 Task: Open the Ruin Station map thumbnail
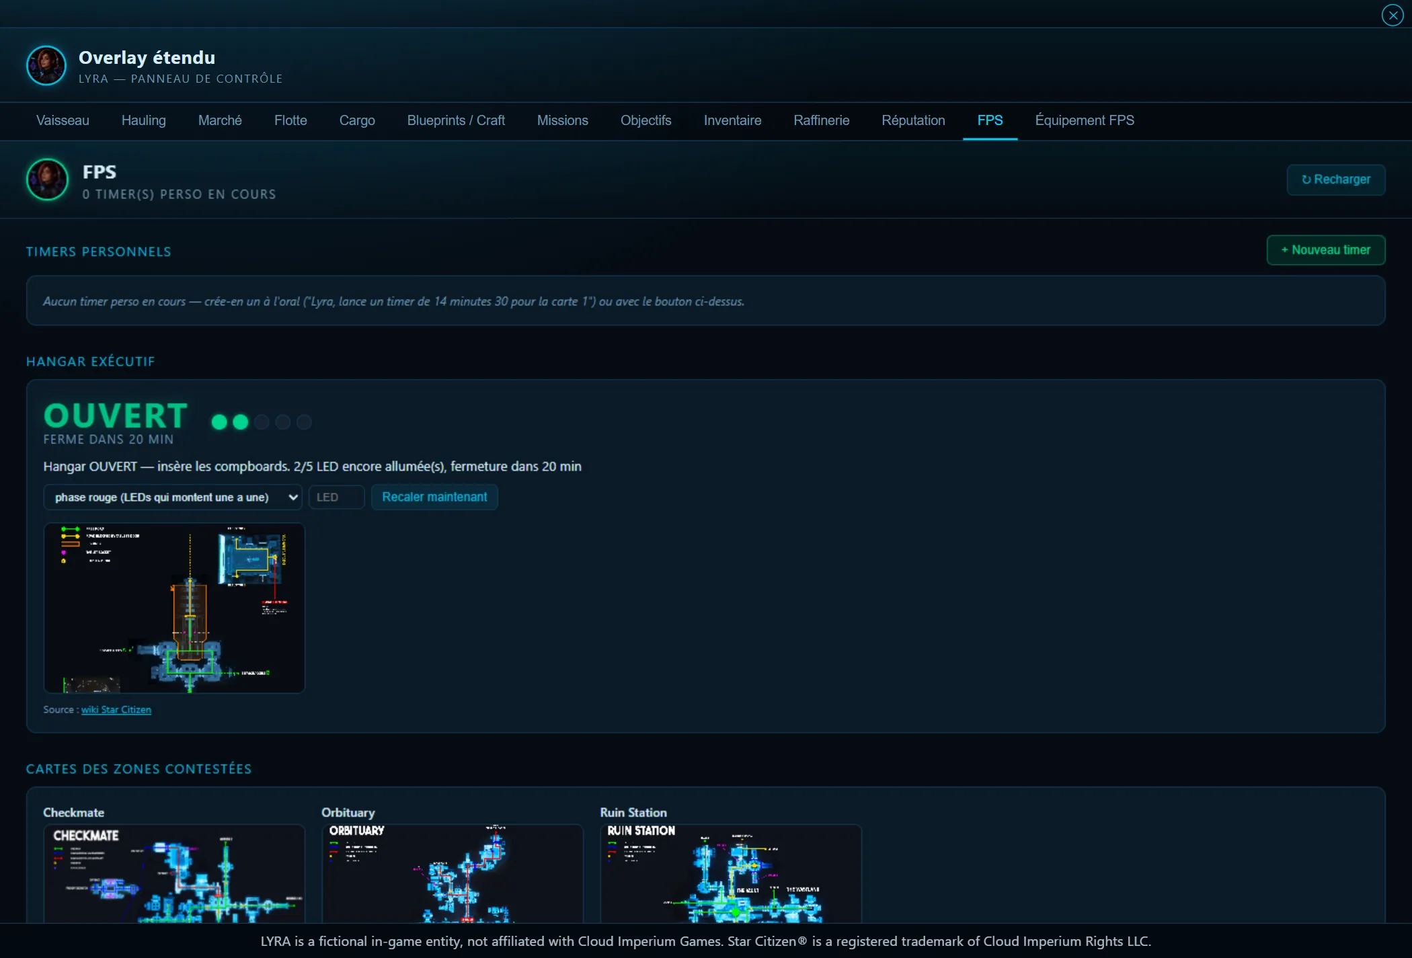coord(731,873)
